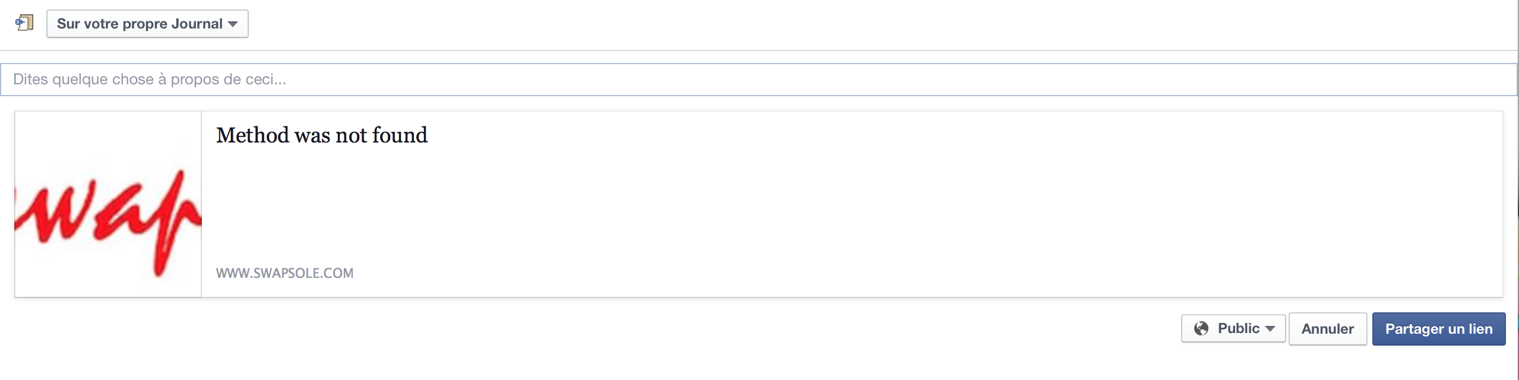Click the 'Public' text label in privacy button
The width and height of the screenshot is (1519, 380).
(x=1238, y=329)
